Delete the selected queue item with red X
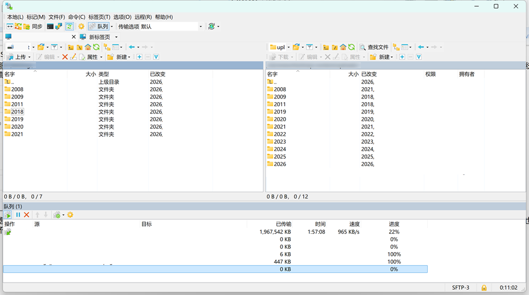529x295 pixels. tap(26, 215)
